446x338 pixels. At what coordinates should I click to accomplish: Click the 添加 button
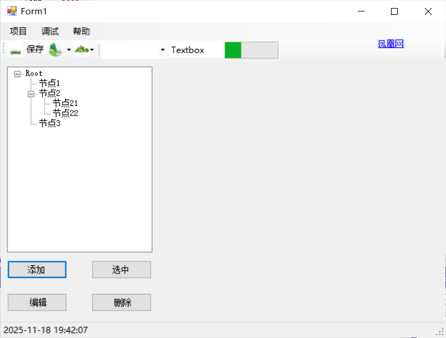click(x=37, y=269)
